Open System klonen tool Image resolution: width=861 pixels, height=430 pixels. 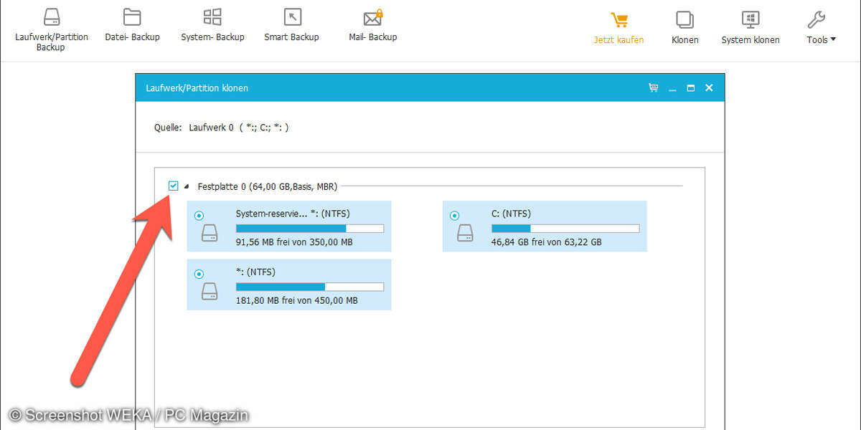pos(751,21)
